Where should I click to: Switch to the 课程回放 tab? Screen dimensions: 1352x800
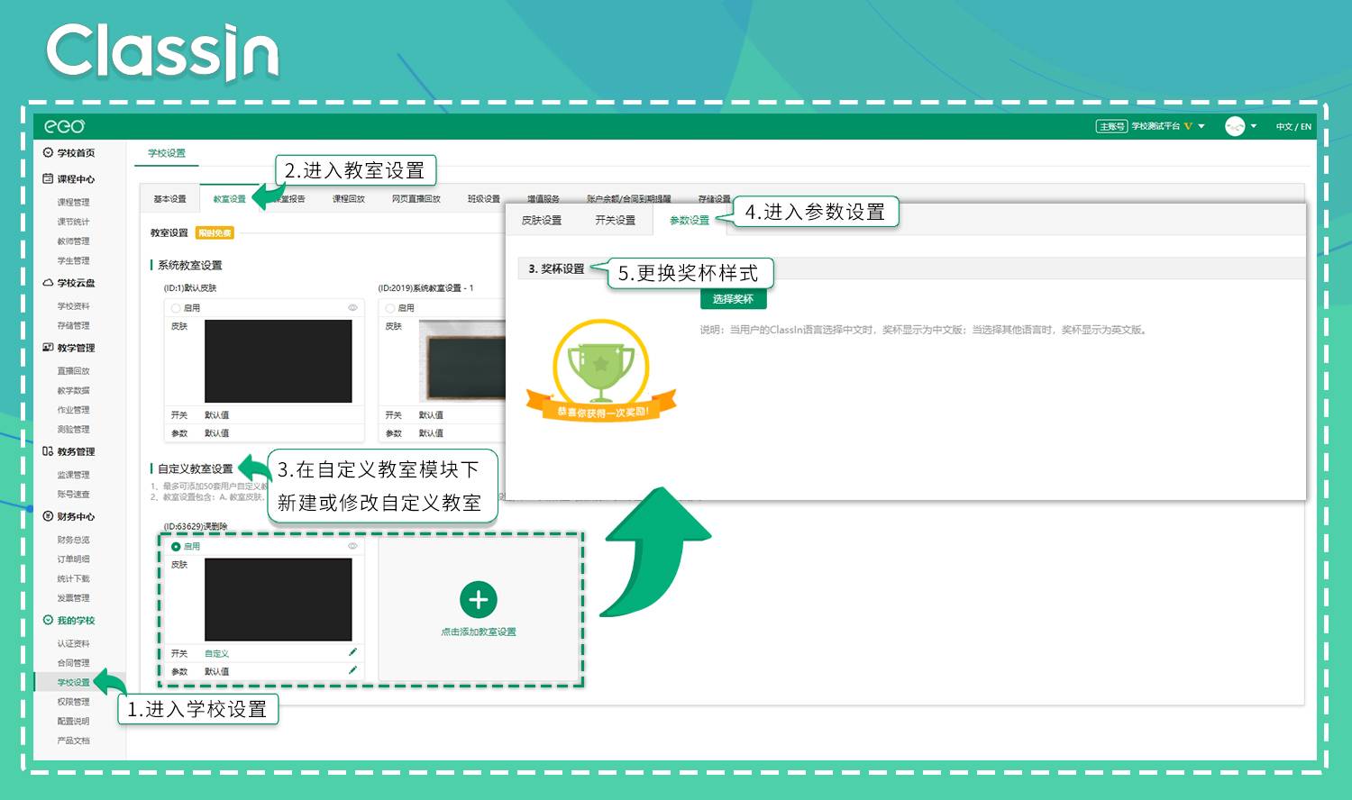tap(349, 199)
